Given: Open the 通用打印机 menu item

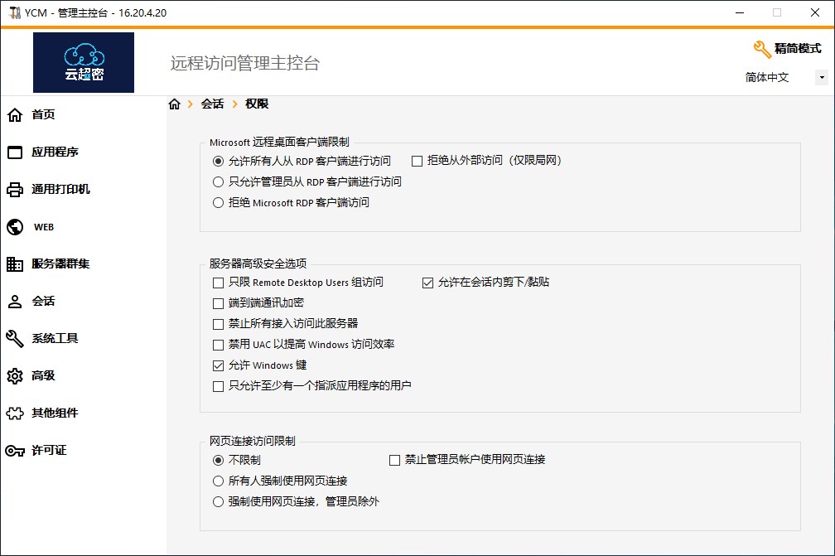Looking at the screenshot, I should point(60,189).
